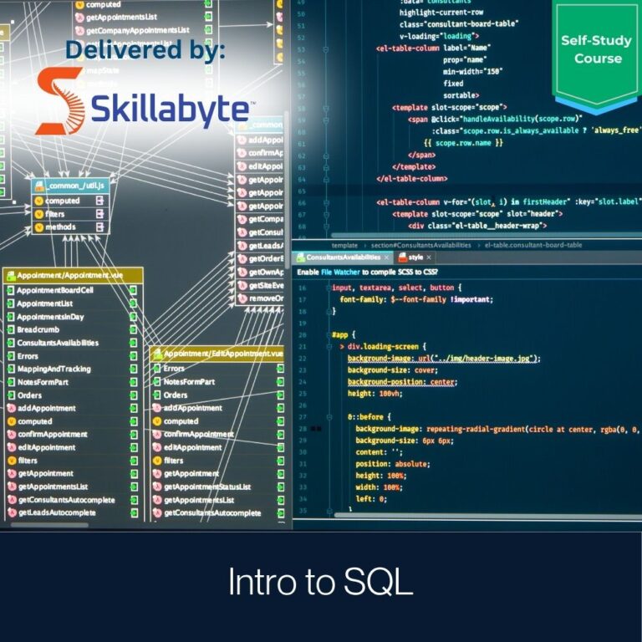Select the 'section#ConsultantsAvailabilities' breadcrumb
This screenshot has height=642, width=642.
tap(421, 245)
